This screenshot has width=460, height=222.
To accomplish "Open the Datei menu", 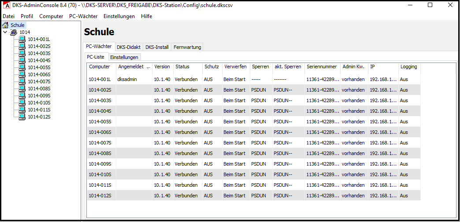I will pyautogui.click(x=8, y=16).
